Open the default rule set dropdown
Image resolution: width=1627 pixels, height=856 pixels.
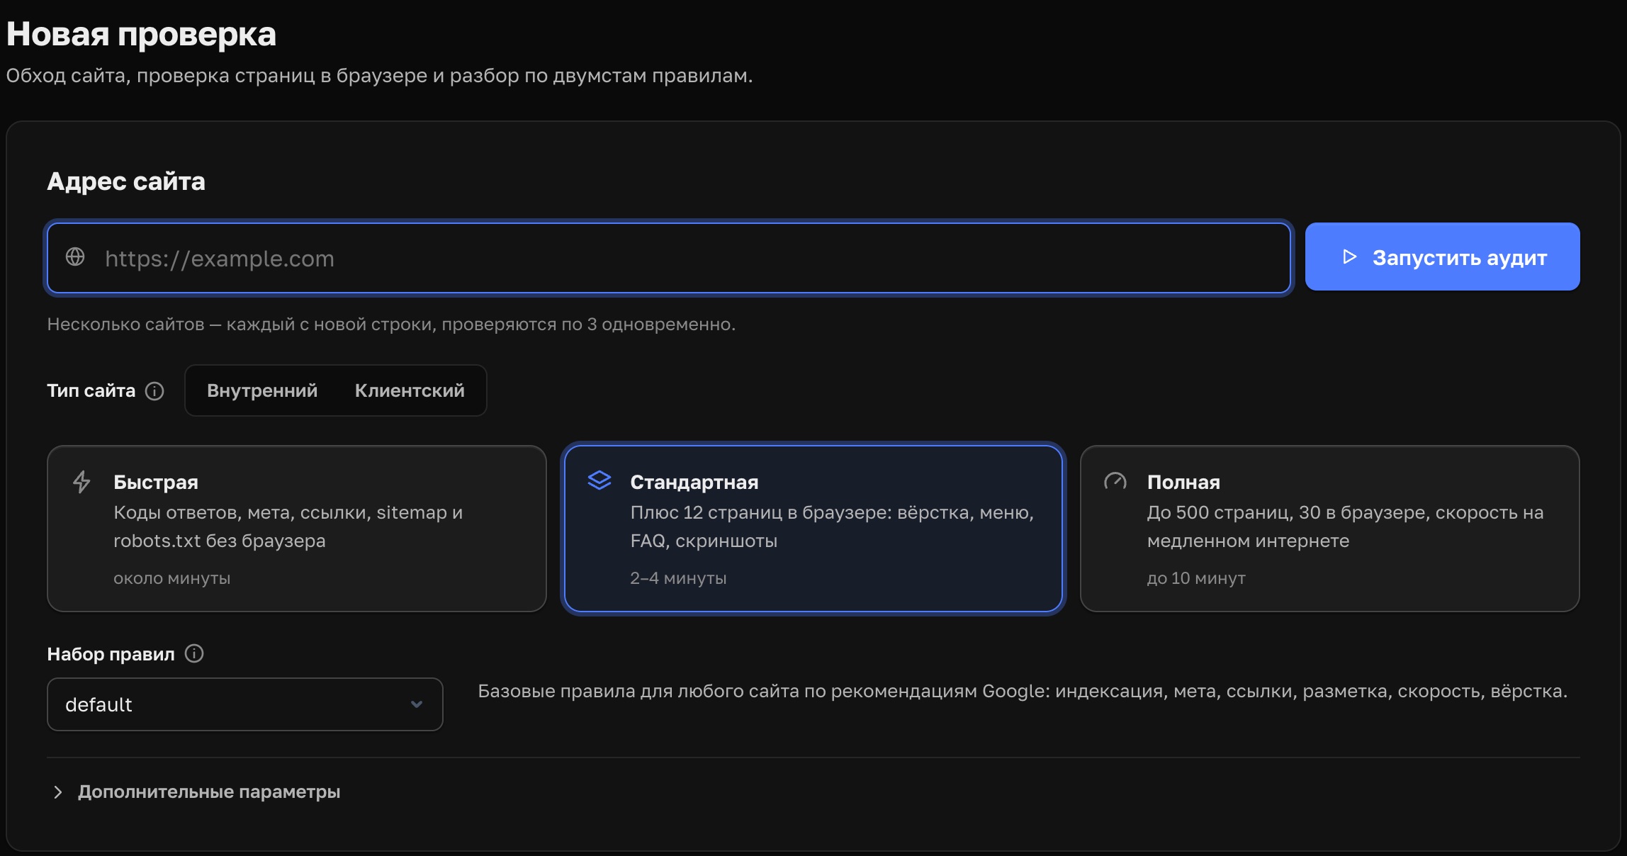(245, 704)
